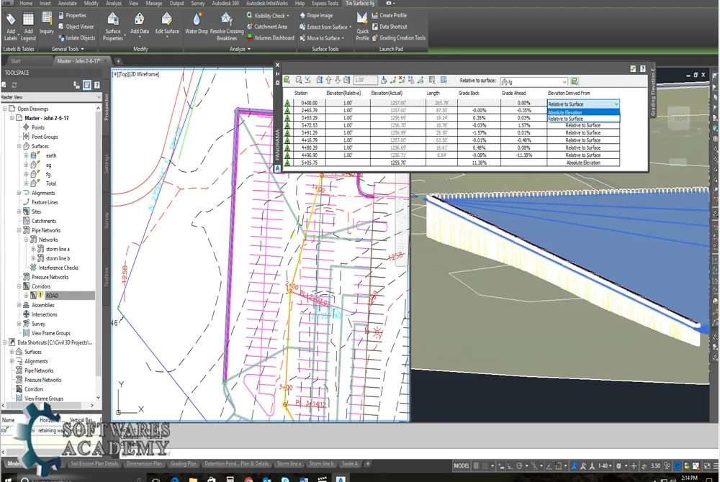Click the Delete PI icon with red X

pos(402,81)
